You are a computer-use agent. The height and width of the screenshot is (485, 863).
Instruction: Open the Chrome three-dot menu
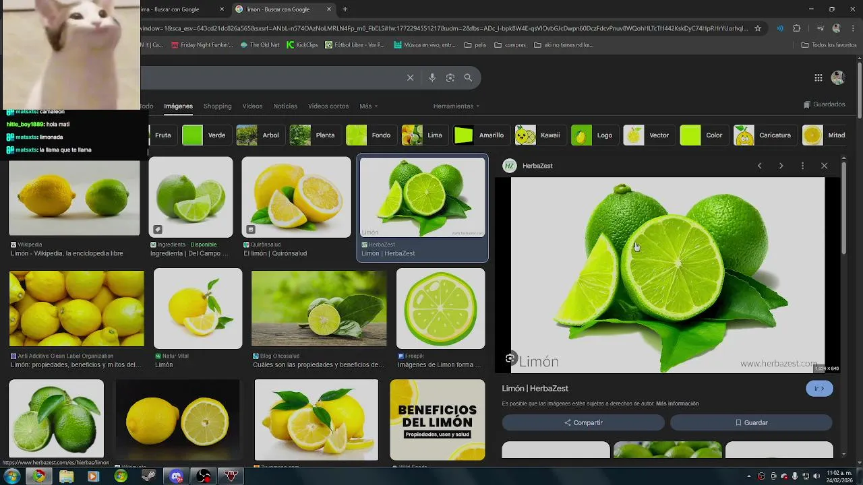(852, 28)
